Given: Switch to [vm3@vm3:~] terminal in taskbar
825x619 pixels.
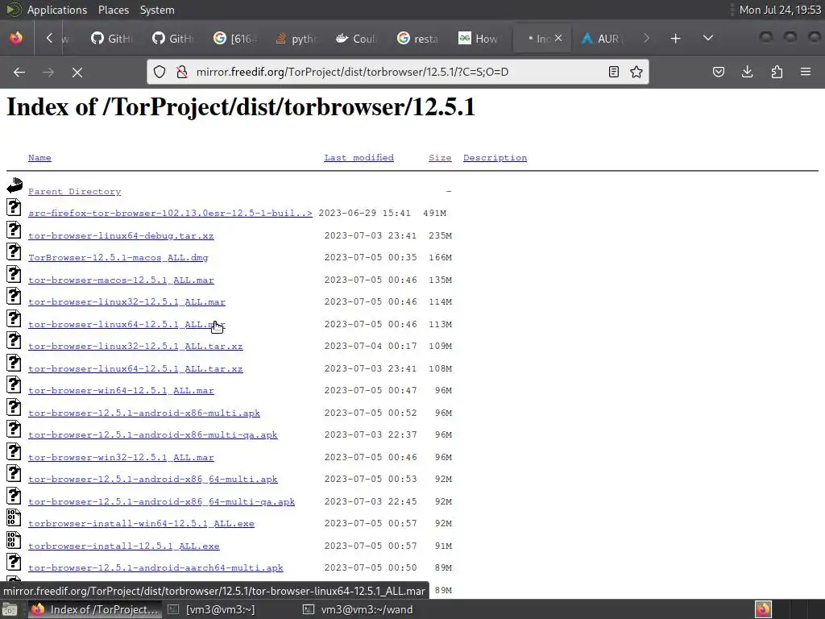Looking at the screenshot, I should coord(213,609).
